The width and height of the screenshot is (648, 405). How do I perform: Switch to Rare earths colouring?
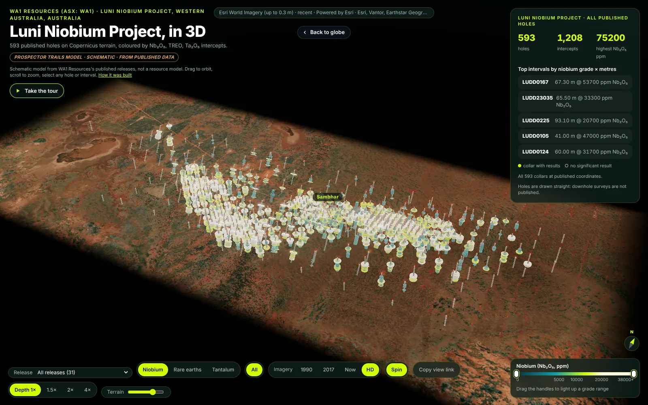coord(187,370)
